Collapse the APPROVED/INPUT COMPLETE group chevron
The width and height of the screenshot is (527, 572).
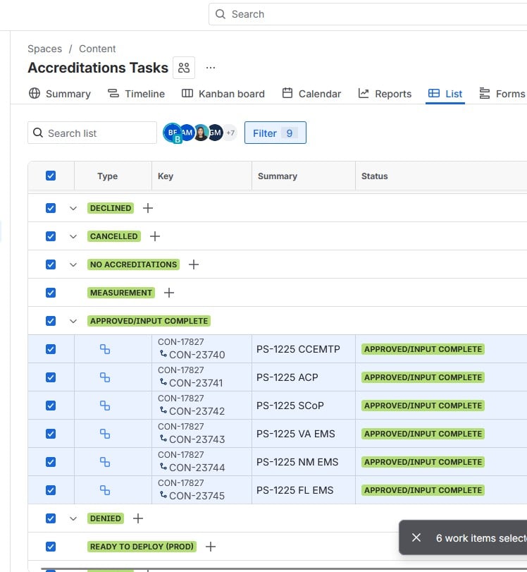tap(73, 321)
